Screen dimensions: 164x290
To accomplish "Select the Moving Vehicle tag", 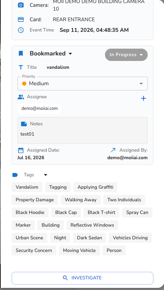I will 79,250.
